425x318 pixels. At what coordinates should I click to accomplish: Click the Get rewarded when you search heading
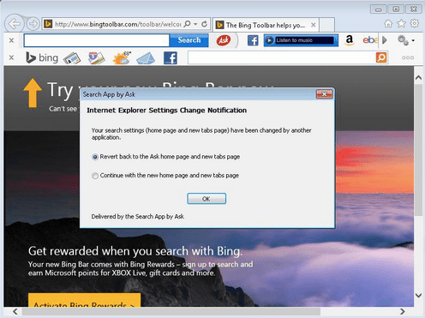click(x=135, y=251)
